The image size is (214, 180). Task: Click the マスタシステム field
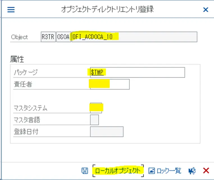[x=96, y=108]
